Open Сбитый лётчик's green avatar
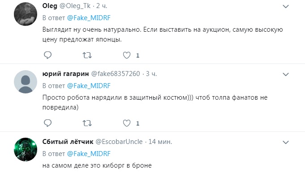Viewport: 305px width, 173px height. click(x=26, y=149)
